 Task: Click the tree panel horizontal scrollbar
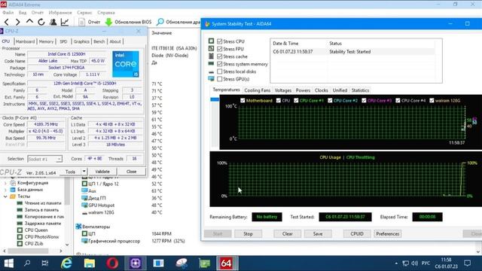click(x=32, y=251)
